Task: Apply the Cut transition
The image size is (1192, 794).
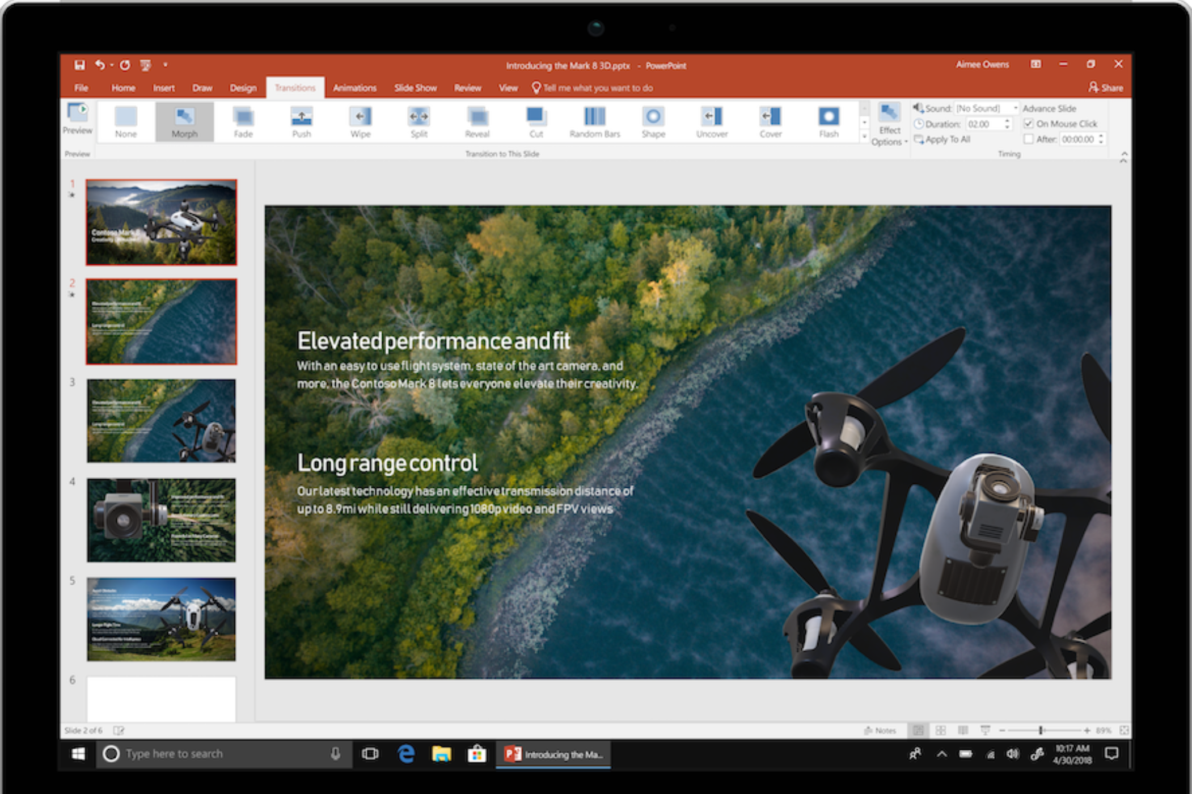Action: (536, 122)
